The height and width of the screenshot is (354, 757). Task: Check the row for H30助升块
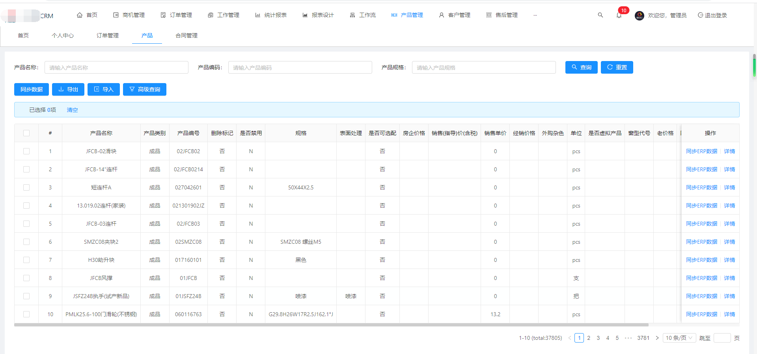click(26, 260)
